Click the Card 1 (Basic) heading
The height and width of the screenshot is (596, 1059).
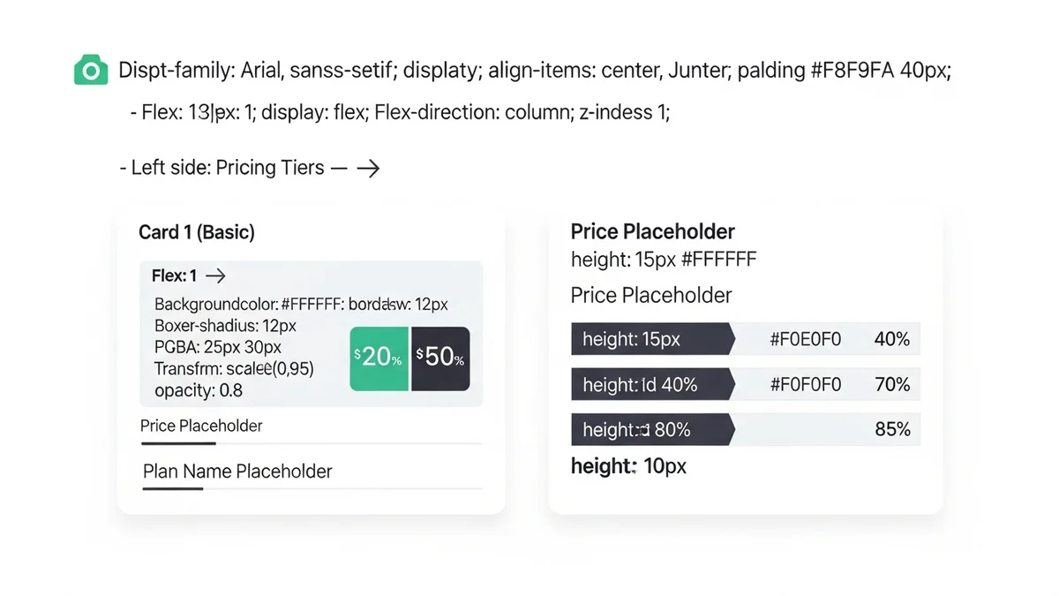point(197,232)
